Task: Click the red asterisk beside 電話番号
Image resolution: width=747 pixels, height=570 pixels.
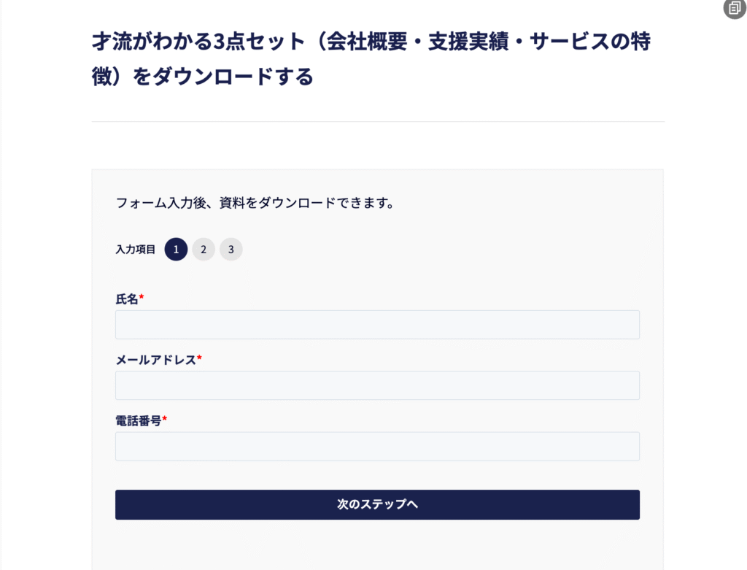Action: pyautogui.click(x=164, y=419)
